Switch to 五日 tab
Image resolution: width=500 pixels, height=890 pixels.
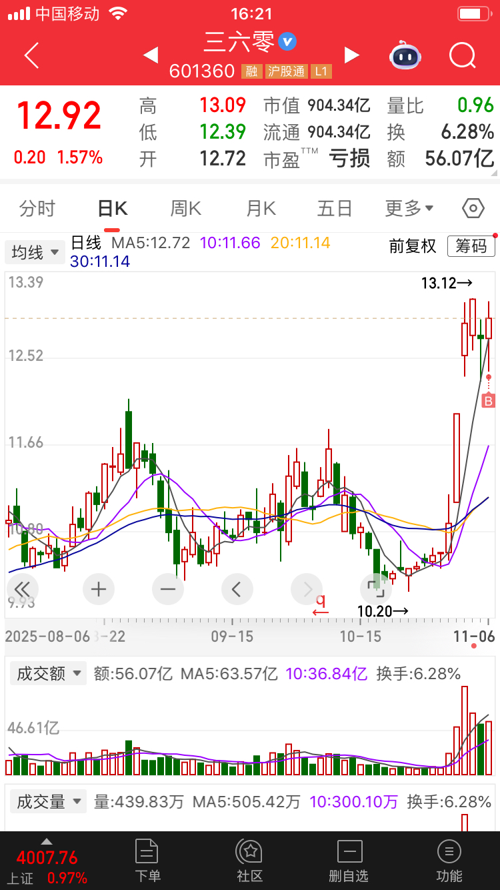[x=335, y=209]
